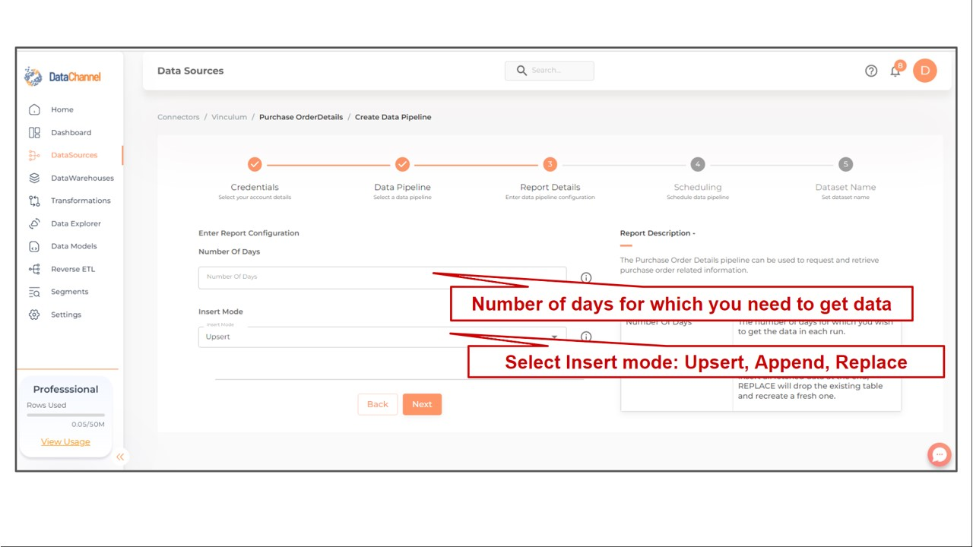
Task: Open the Settings gear icon
Action: pyautogui.click(x=34, y=315)
